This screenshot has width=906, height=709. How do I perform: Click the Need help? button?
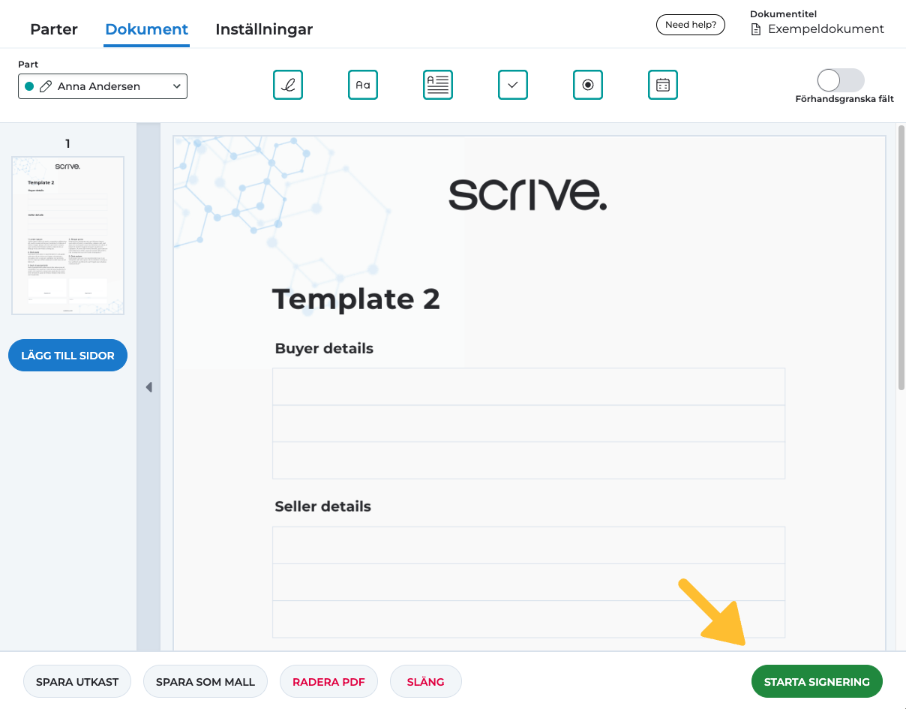point(691,25)
